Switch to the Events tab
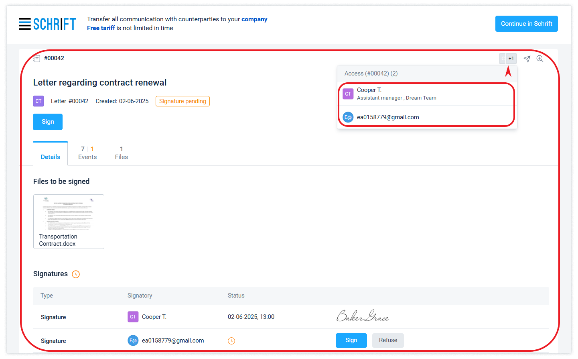 87,153
